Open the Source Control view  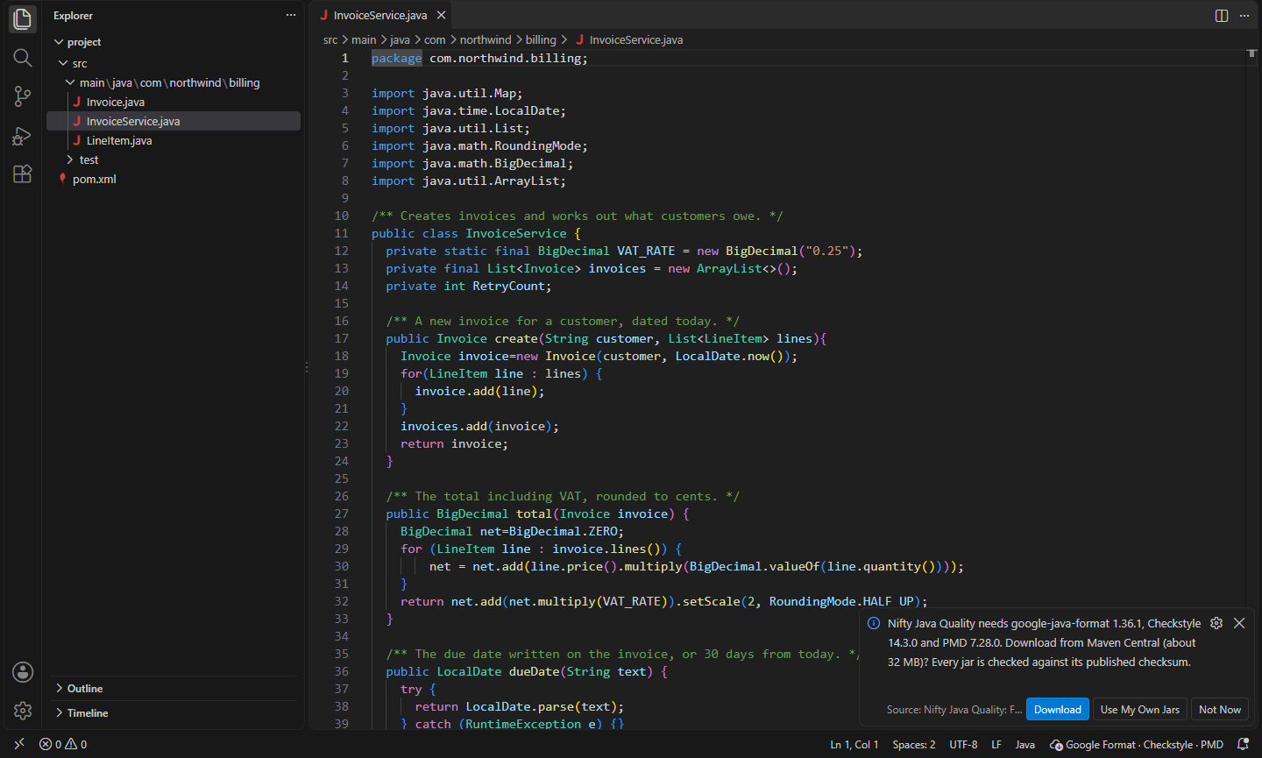[x=23, y=96]
